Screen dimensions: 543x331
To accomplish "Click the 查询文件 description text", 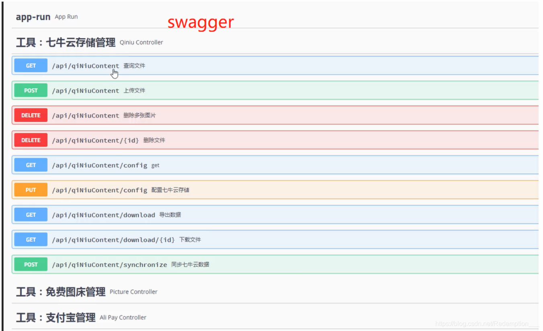I will [134, 65].
